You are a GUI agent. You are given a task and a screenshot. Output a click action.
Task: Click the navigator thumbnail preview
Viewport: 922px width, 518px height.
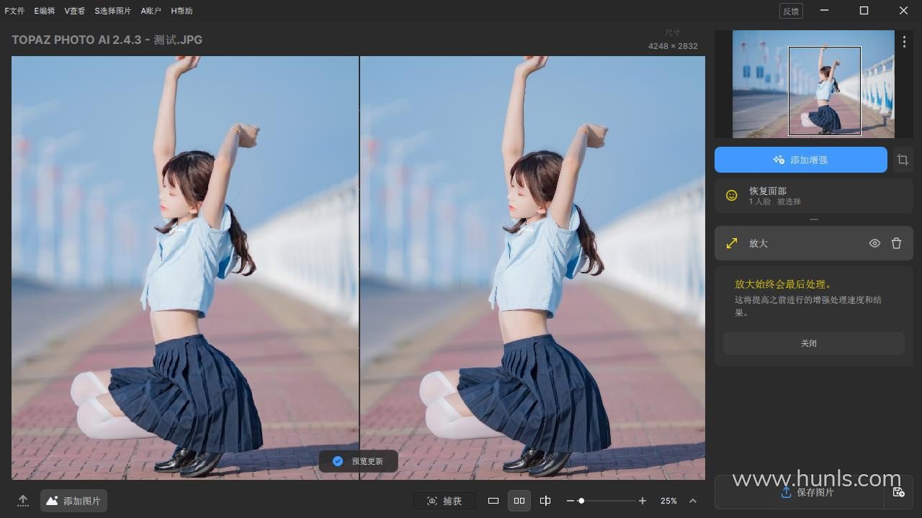point(813,83)
